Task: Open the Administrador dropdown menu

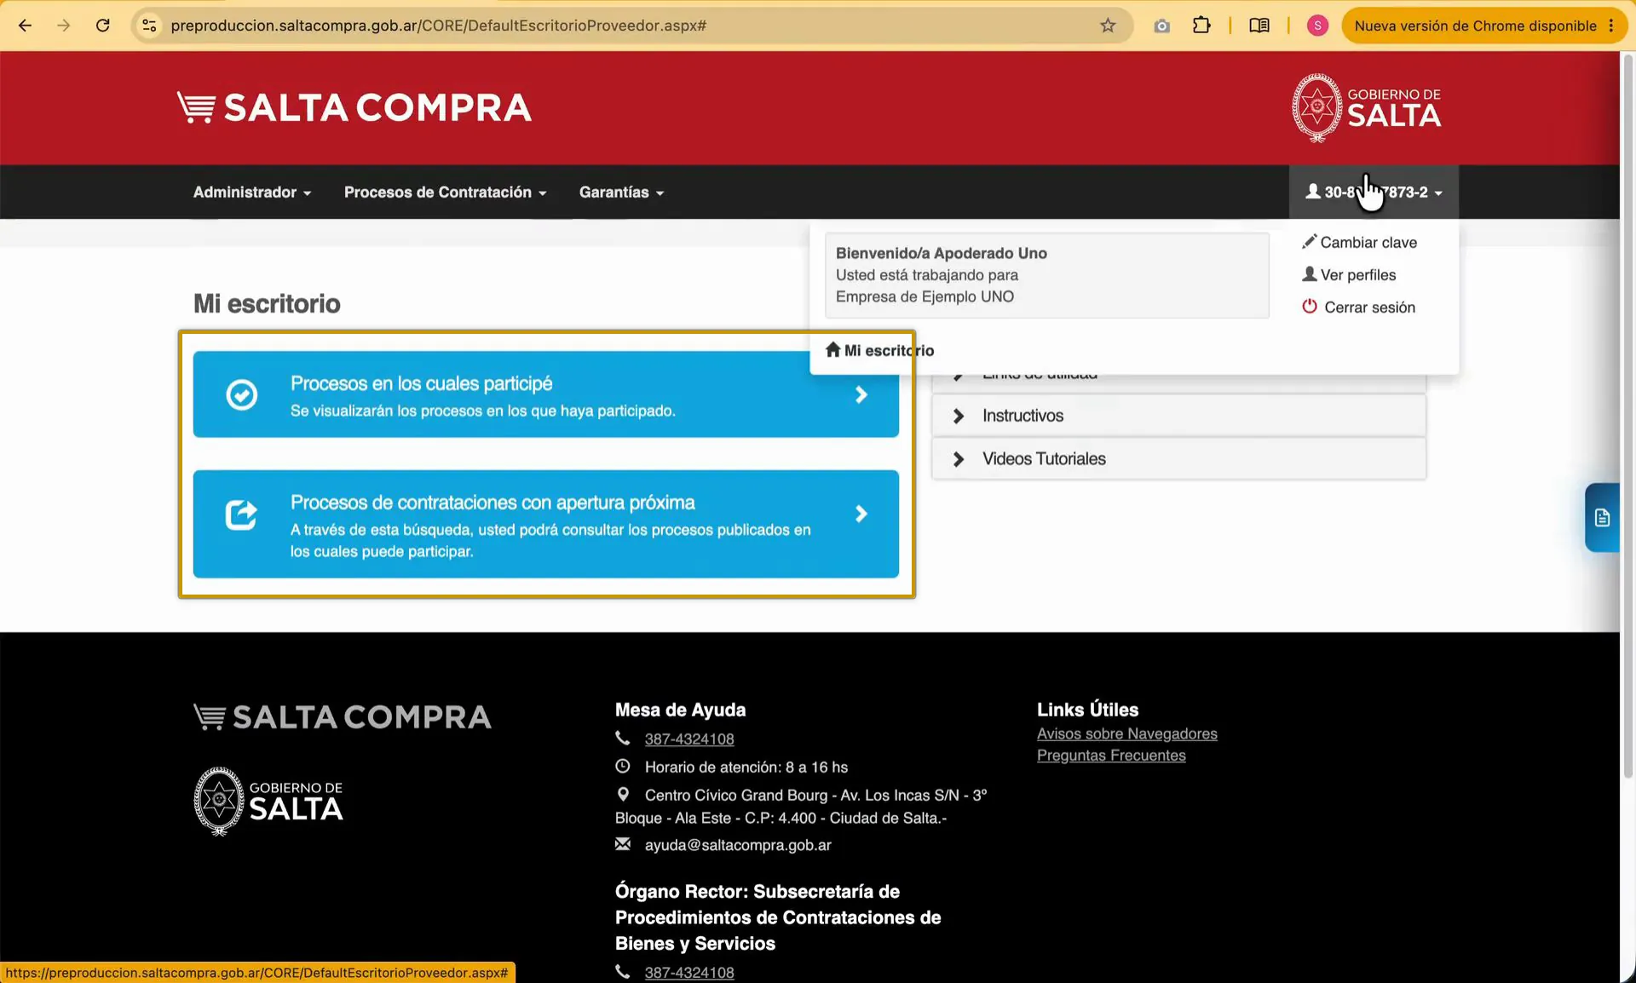Action: click(x=252, y=192)
